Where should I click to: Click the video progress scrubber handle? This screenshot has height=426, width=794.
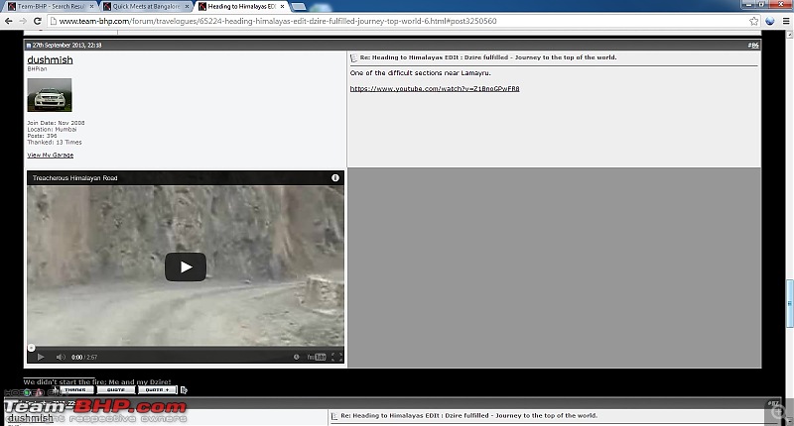coord(32,348)
